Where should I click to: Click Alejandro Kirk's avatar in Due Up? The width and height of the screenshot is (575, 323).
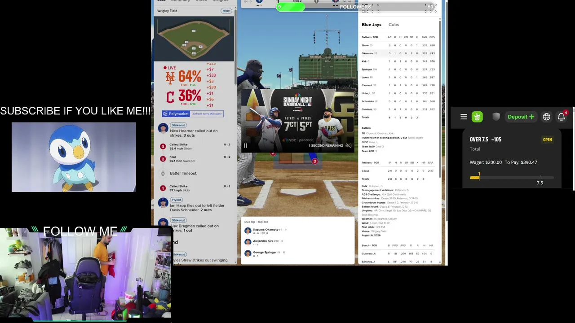point(248,242)
